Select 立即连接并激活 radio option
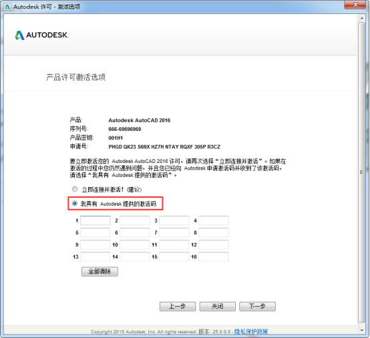This screenshot has height=338, width=370. (x=75, y=189)
